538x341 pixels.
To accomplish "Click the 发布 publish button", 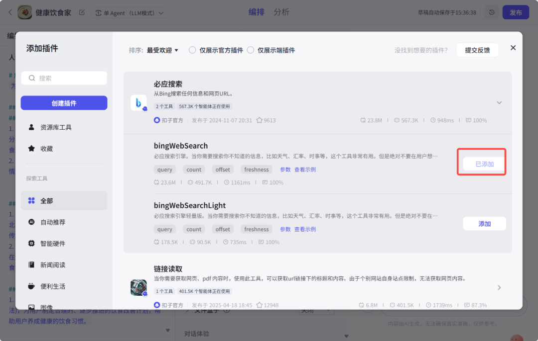I will coord(516,12).
